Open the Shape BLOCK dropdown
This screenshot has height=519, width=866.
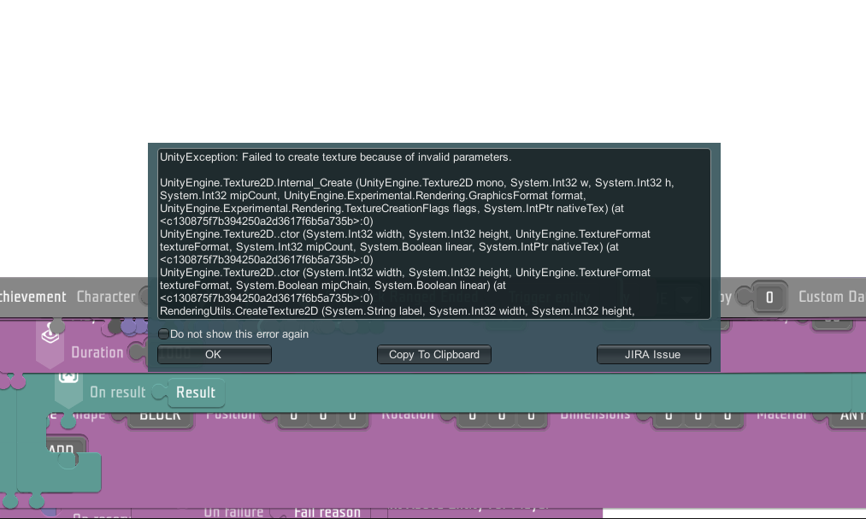click(x=160, y=416)
